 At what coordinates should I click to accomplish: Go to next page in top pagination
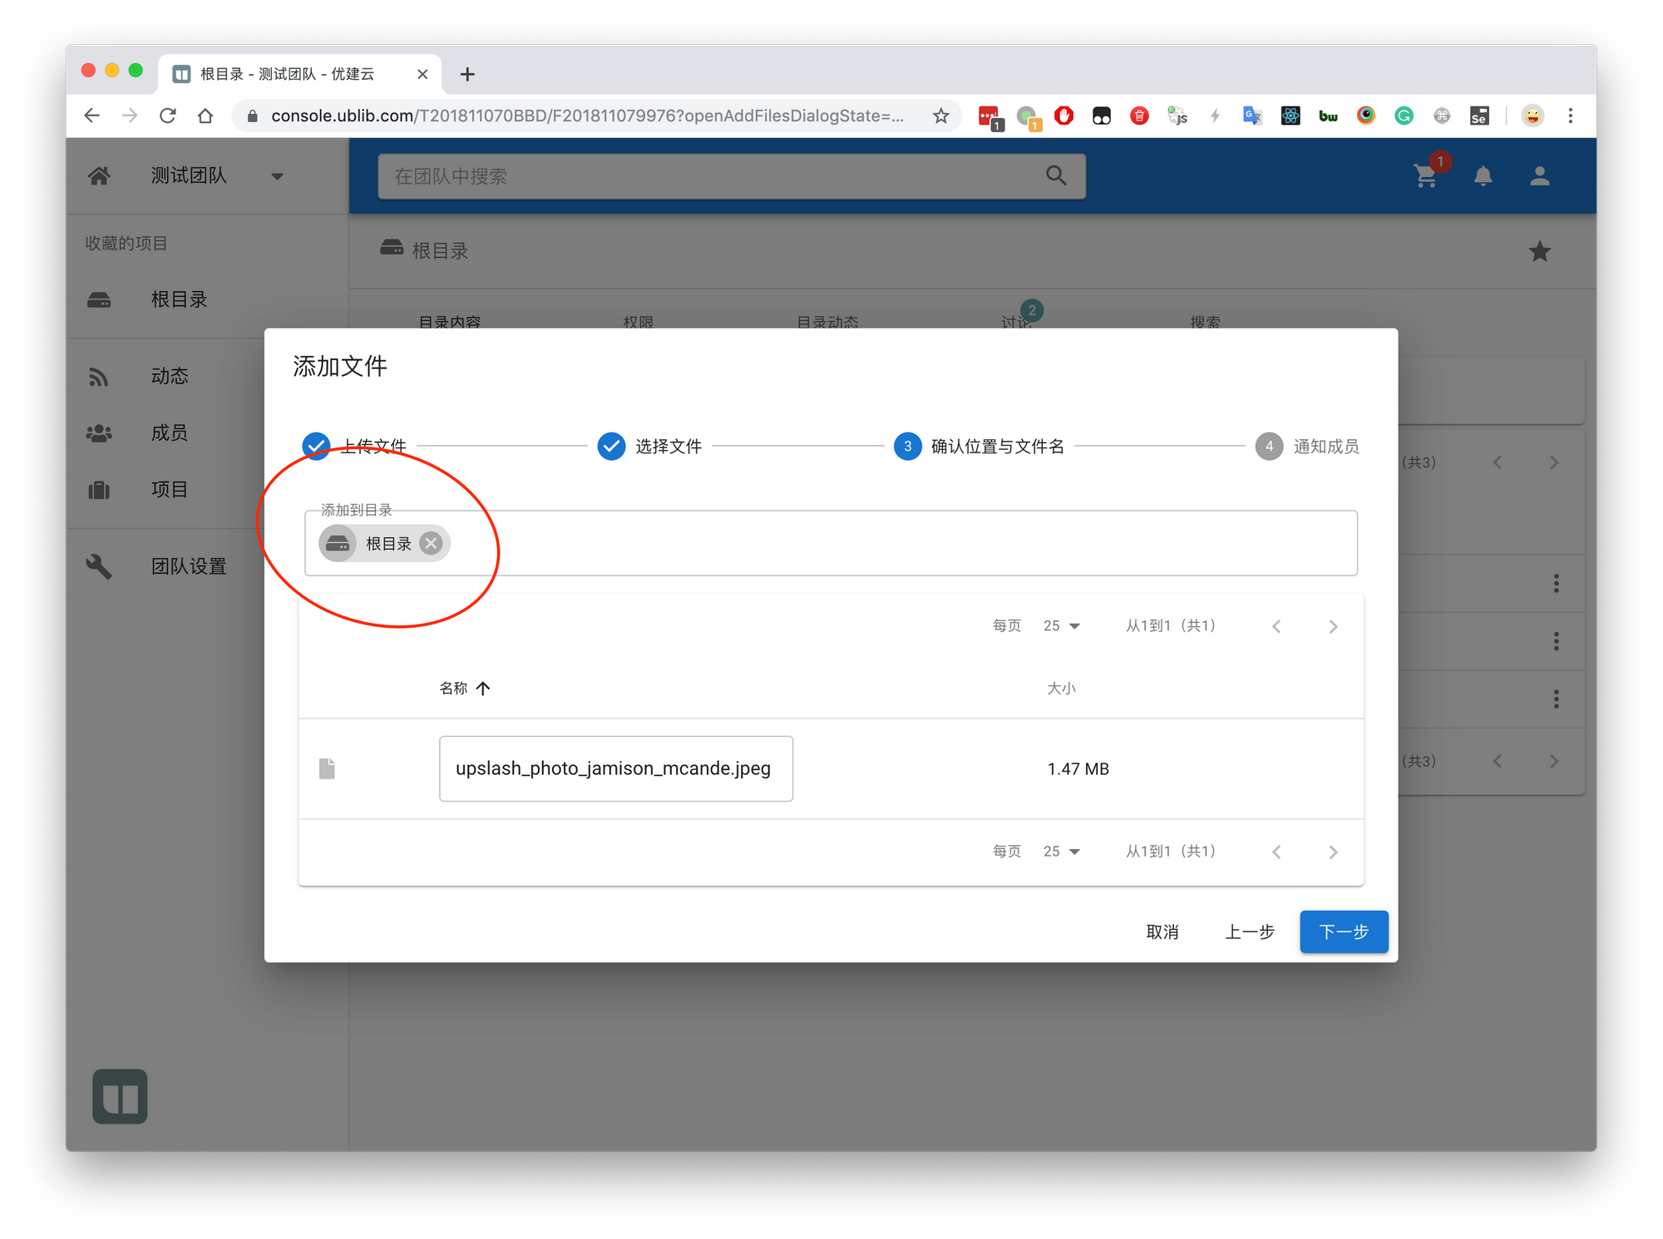click(x=1333, y=626)
